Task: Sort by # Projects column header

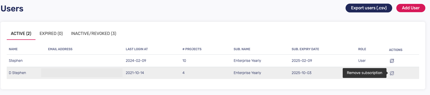Action: click(192, 49)
